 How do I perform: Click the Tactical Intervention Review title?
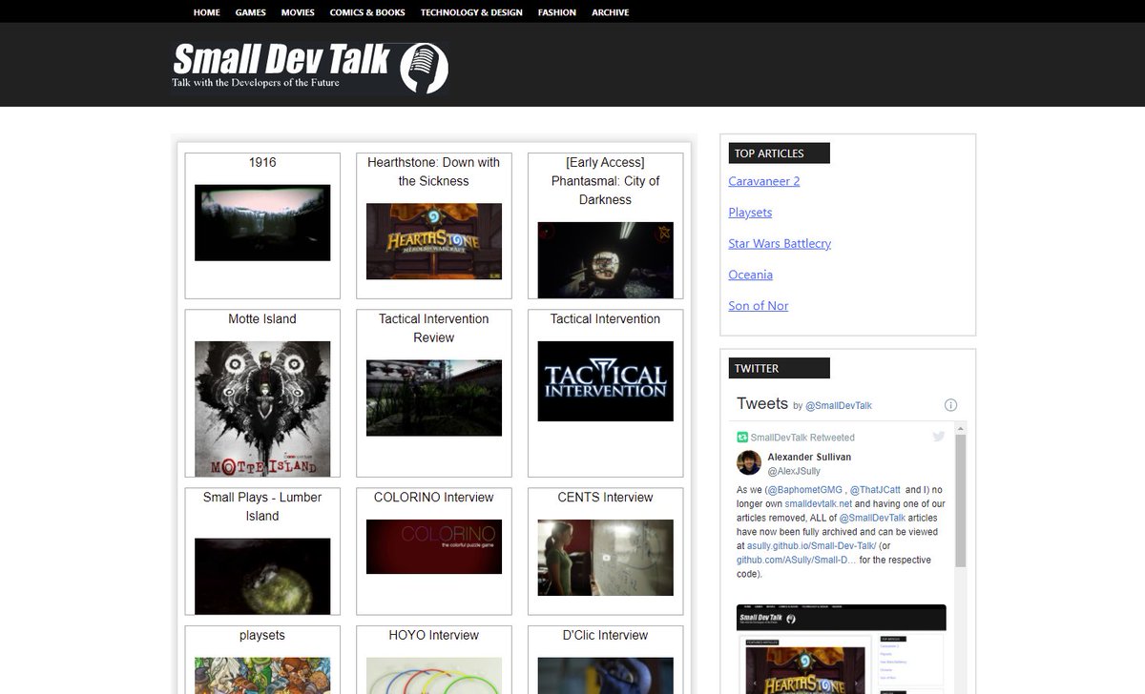click(x=434, y=328)
